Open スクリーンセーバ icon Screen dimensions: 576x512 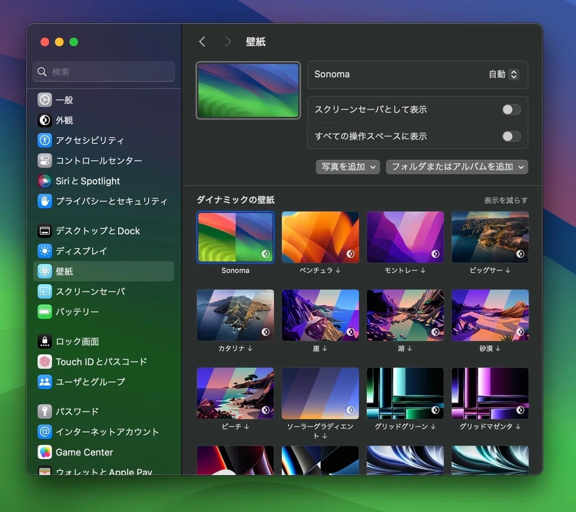coord(45,292)
